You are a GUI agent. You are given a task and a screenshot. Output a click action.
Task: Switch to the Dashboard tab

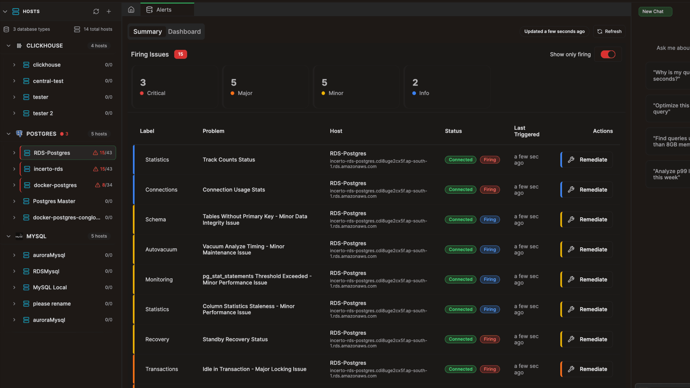184,32
